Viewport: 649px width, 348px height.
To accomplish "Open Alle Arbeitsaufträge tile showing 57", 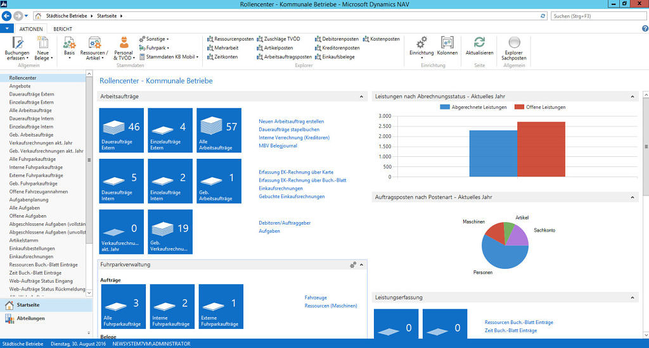I will click(x=219, y=130).
